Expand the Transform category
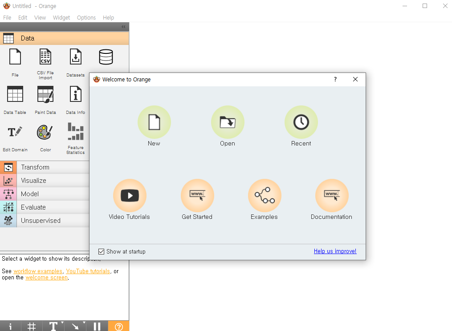The image size is (452, 331). (x=45, y=167)
